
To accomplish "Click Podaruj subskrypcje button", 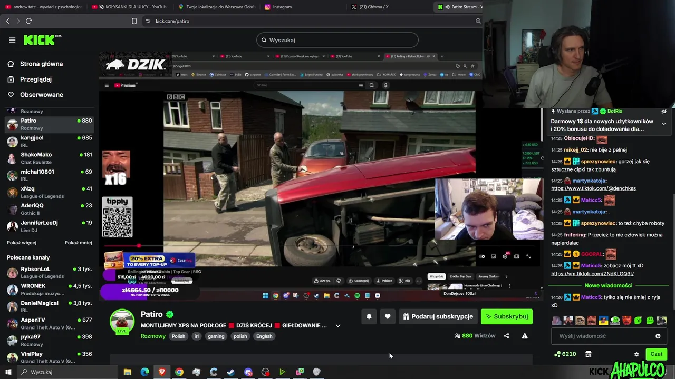I will tap(438, 316).
